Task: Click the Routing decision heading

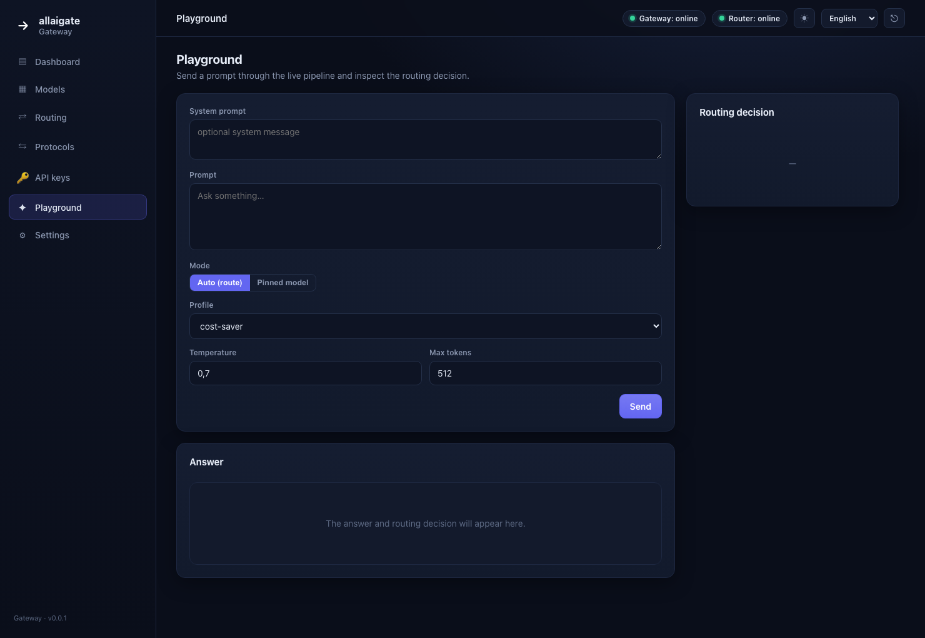Action: (x=736, y=113)
